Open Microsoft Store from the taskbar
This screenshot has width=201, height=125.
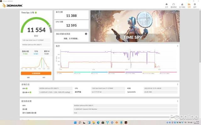coord(103,122)
